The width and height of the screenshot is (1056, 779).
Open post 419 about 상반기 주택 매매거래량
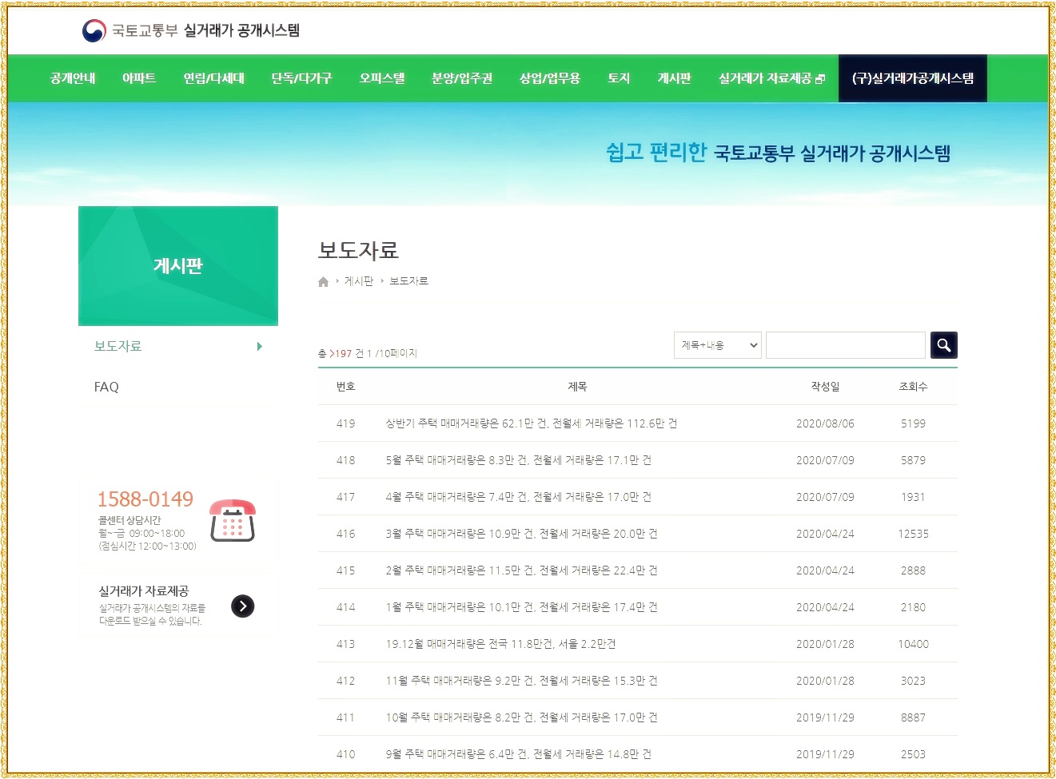pyautogui.click(x=532, y=423)
